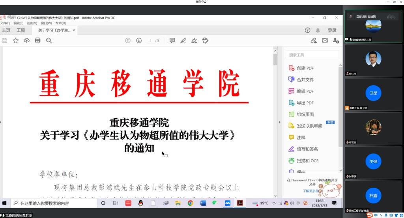Switch to the 工具 tab
404x218 pixels.
tap(21, 30)
